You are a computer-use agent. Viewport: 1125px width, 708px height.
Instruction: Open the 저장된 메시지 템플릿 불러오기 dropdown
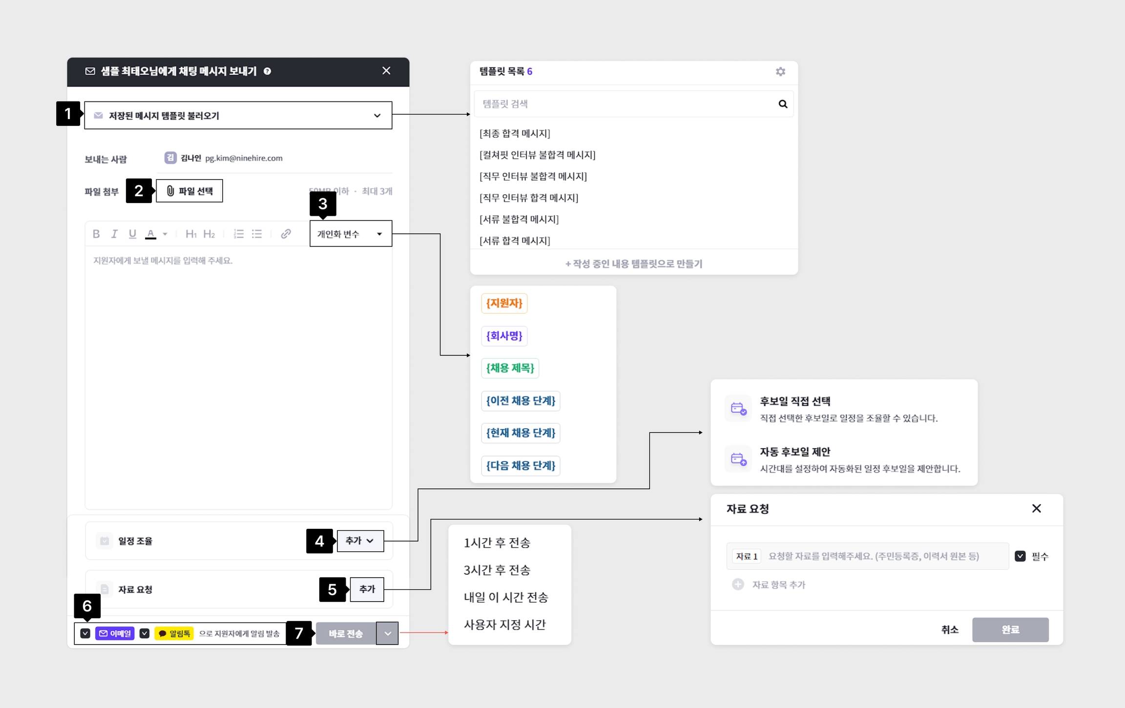pos(238,116)
